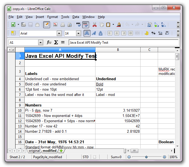Expand the font size 14 dropdown
Viewport: 189px width, 167px height.
(x=78, y=33)
